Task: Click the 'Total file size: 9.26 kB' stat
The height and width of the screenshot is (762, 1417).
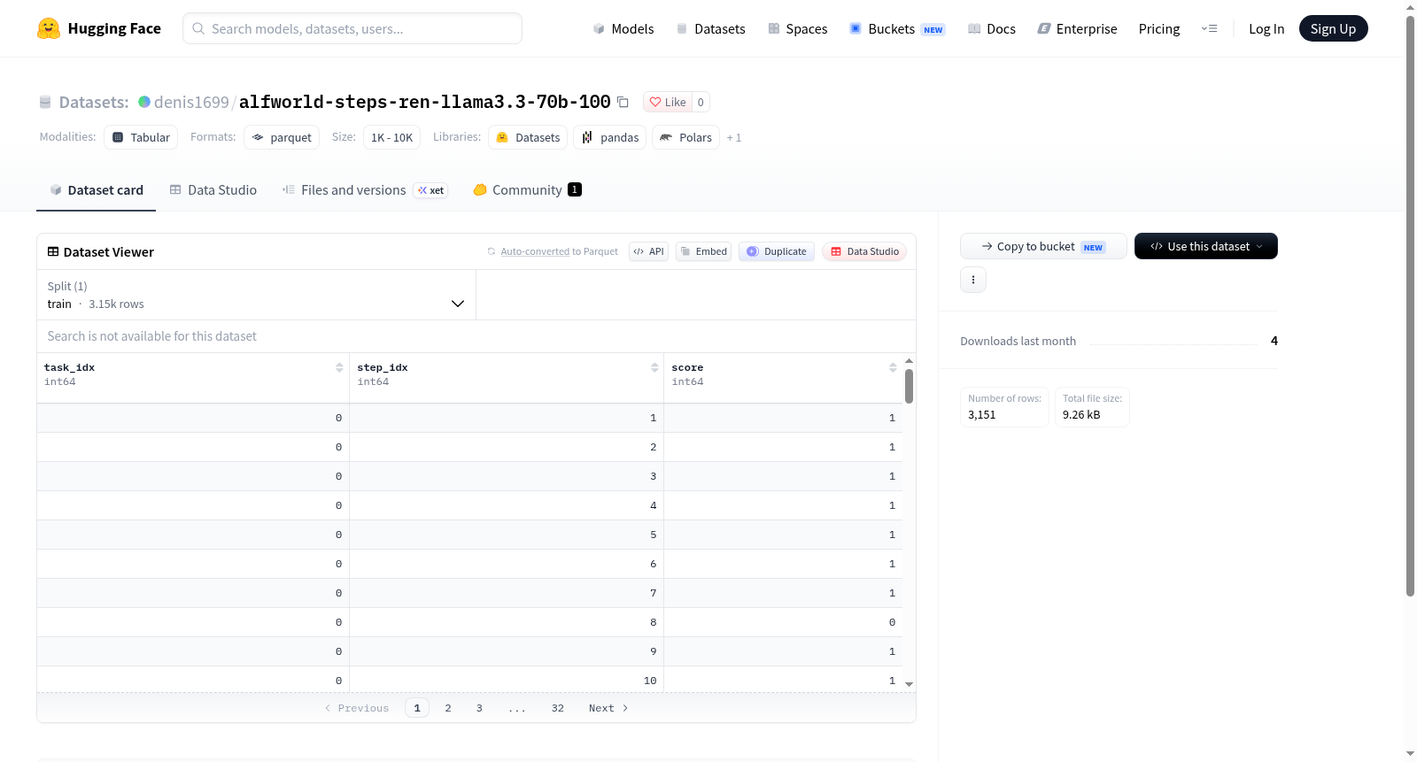Action: tap(1092, 407)
